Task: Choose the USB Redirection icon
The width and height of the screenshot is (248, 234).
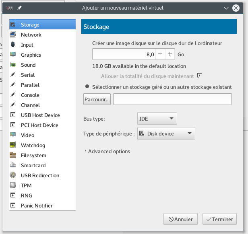Action: [x=13, y=175]
